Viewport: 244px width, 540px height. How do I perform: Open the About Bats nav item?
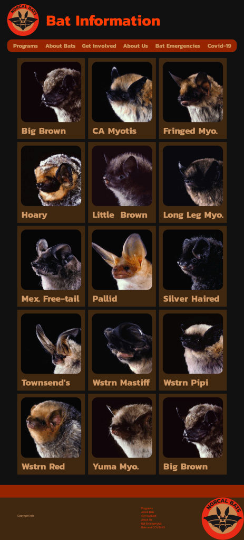[61, 46]
